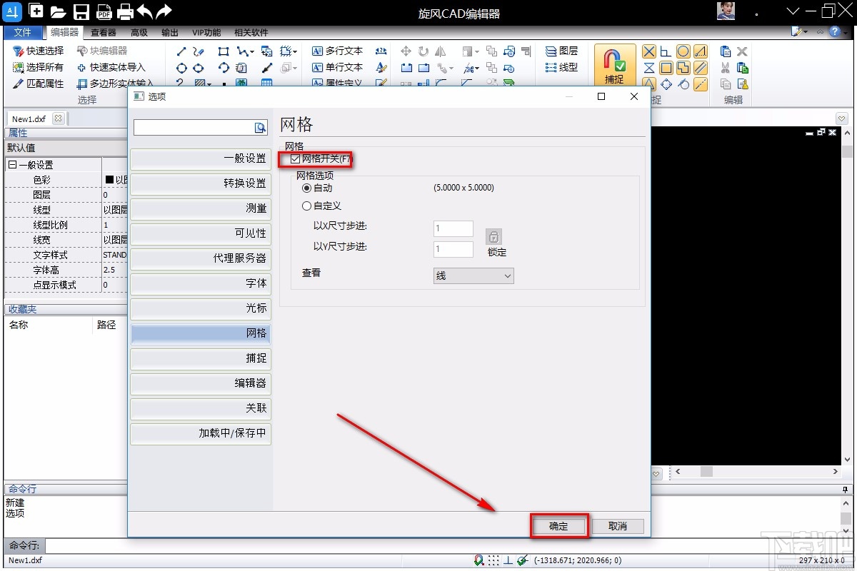Confirm options with the 确定 button
Viewport: 857px width, 571px height.
click(x=558, y=526)
